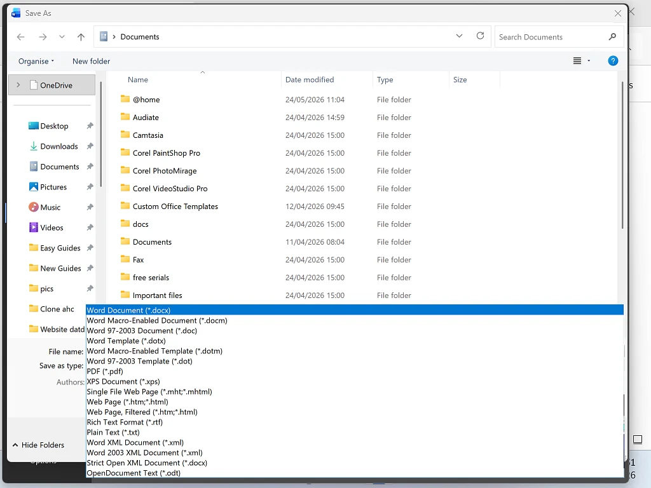
Task: Collapse the pane with Hide Folders
Action: tap(38, 445)
